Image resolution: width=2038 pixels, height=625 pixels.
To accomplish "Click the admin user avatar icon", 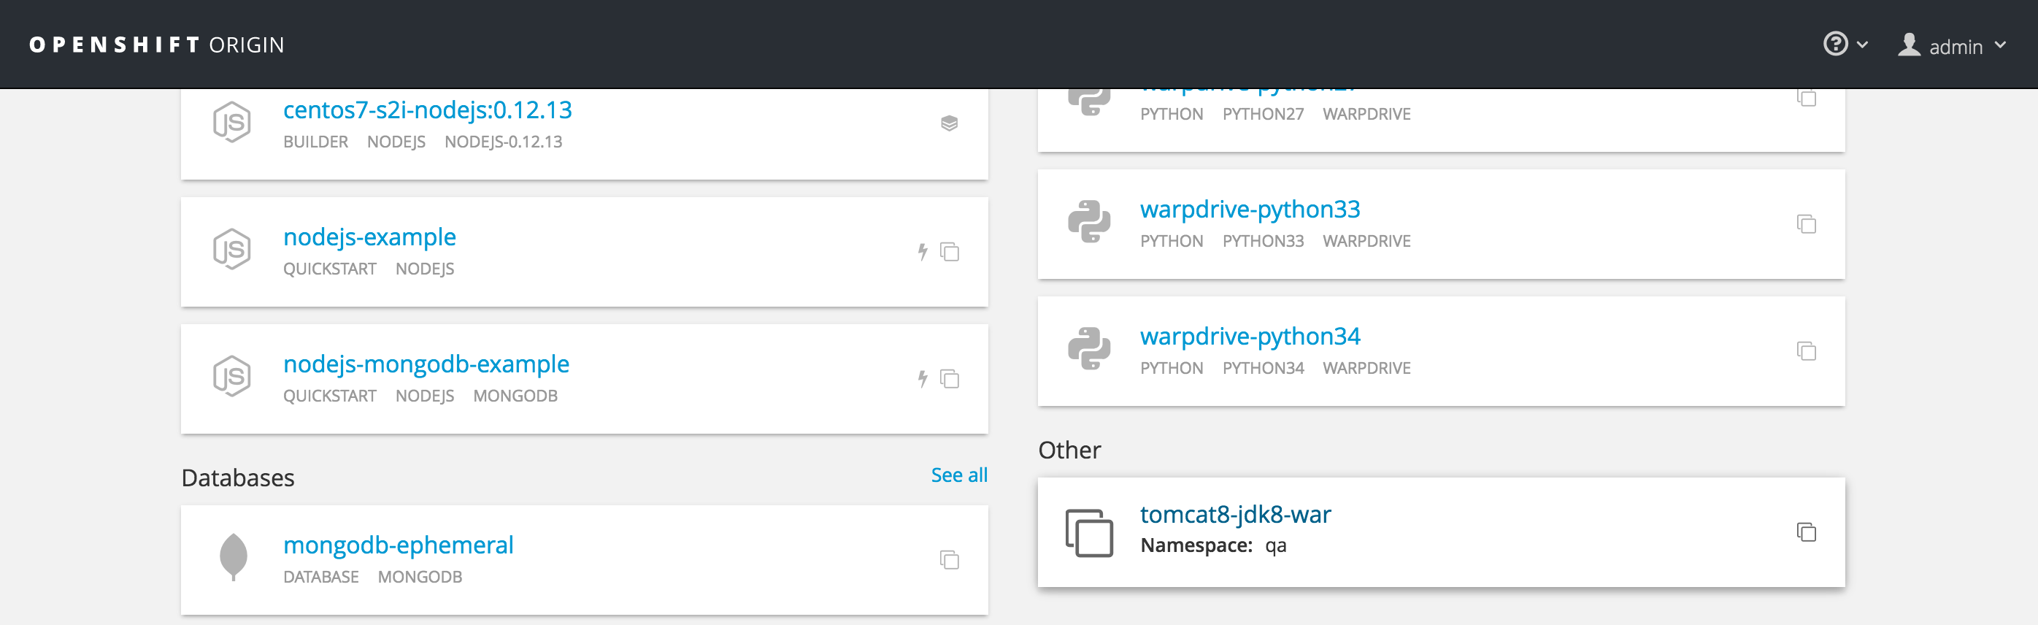I will click(1909, 45).
